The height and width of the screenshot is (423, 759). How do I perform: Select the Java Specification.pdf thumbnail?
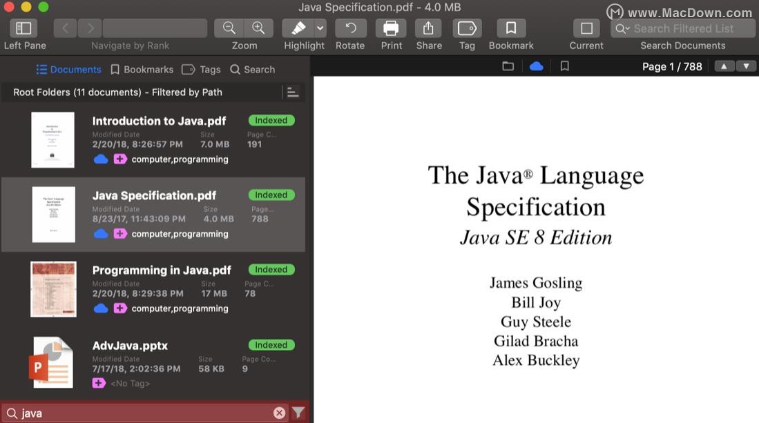53,214
